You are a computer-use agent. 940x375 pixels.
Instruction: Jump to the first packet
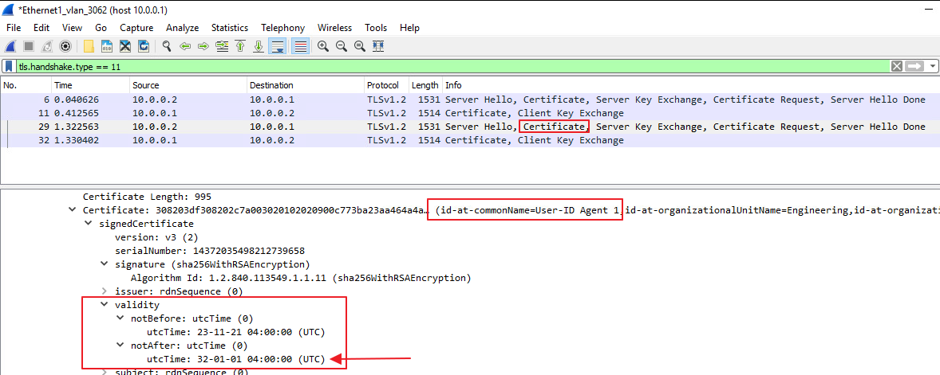(x=240, y=46)
